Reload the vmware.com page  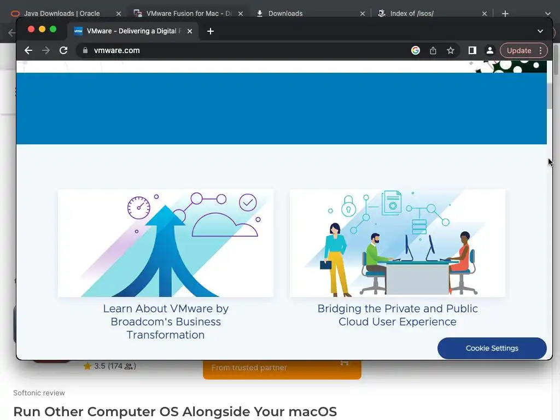(63, 50)
